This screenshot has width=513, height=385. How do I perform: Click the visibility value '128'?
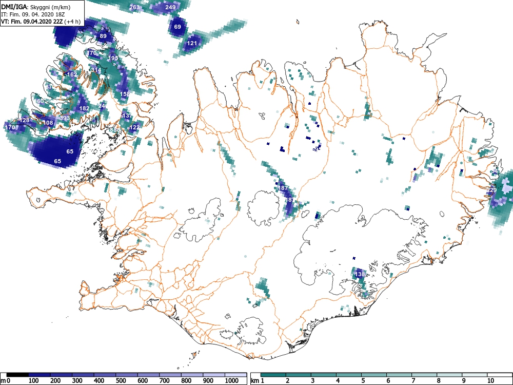pos(25,120)
